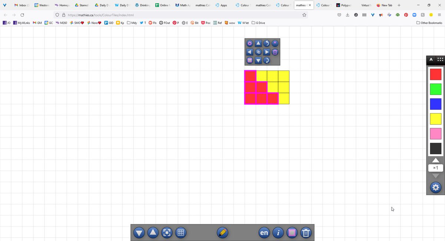Bookmark this page with star icon

coord(304,15)
